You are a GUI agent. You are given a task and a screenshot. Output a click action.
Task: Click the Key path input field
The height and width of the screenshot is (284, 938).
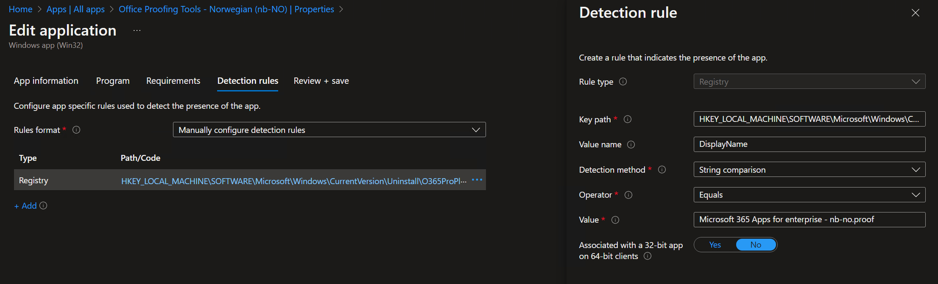(810, 119)
